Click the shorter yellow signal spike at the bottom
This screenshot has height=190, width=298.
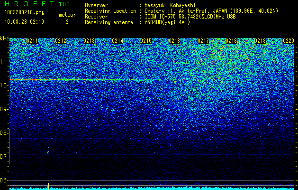(x=76, y=187)
